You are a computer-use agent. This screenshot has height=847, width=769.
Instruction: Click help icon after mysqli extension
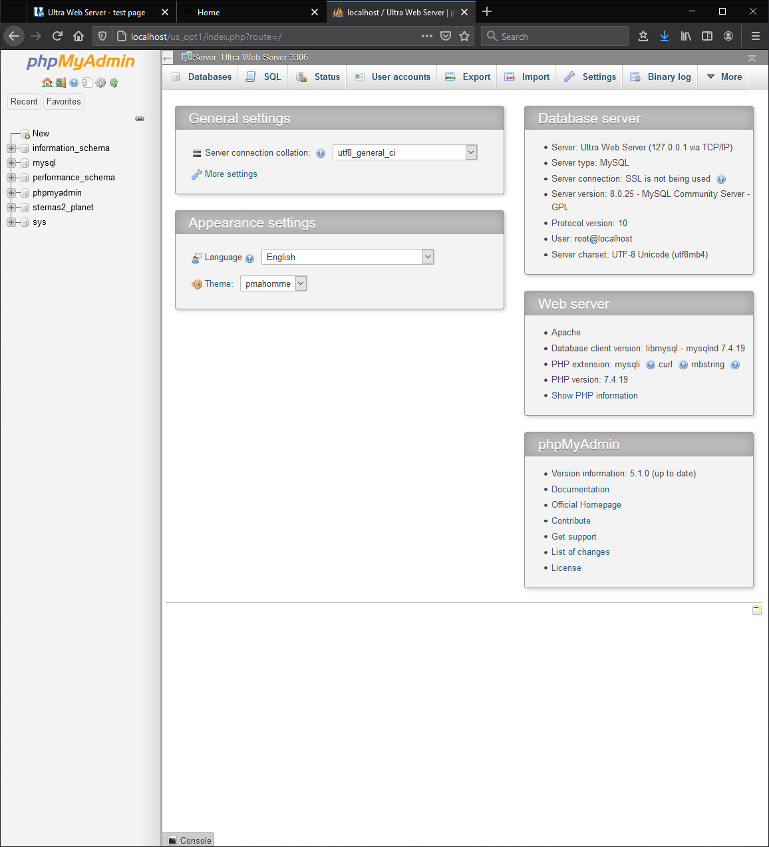(x=651, y=365)
